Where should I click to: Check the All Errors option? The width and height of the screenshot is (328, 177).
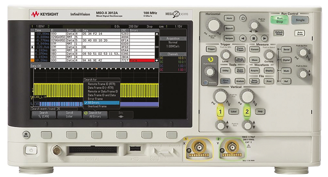(x=101, y=103)
